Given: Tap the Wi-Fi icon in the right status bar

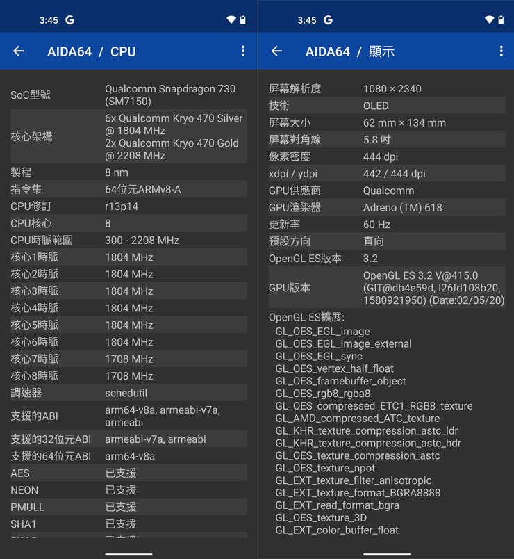Looking at the screenshot, I should pos(490,19).
